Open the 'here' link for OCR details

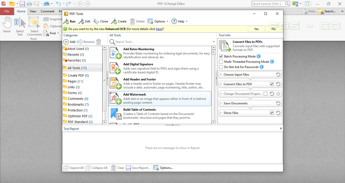159,29
